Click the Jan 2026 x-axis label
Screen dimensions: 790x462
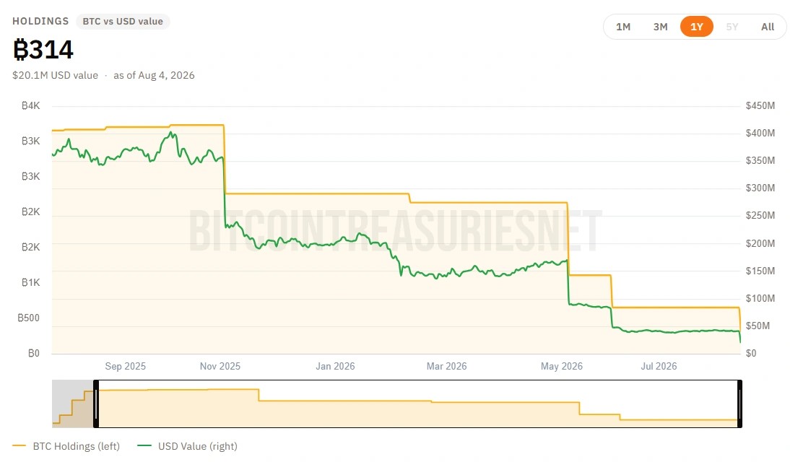pyautogui.click(x=335, y=366)
